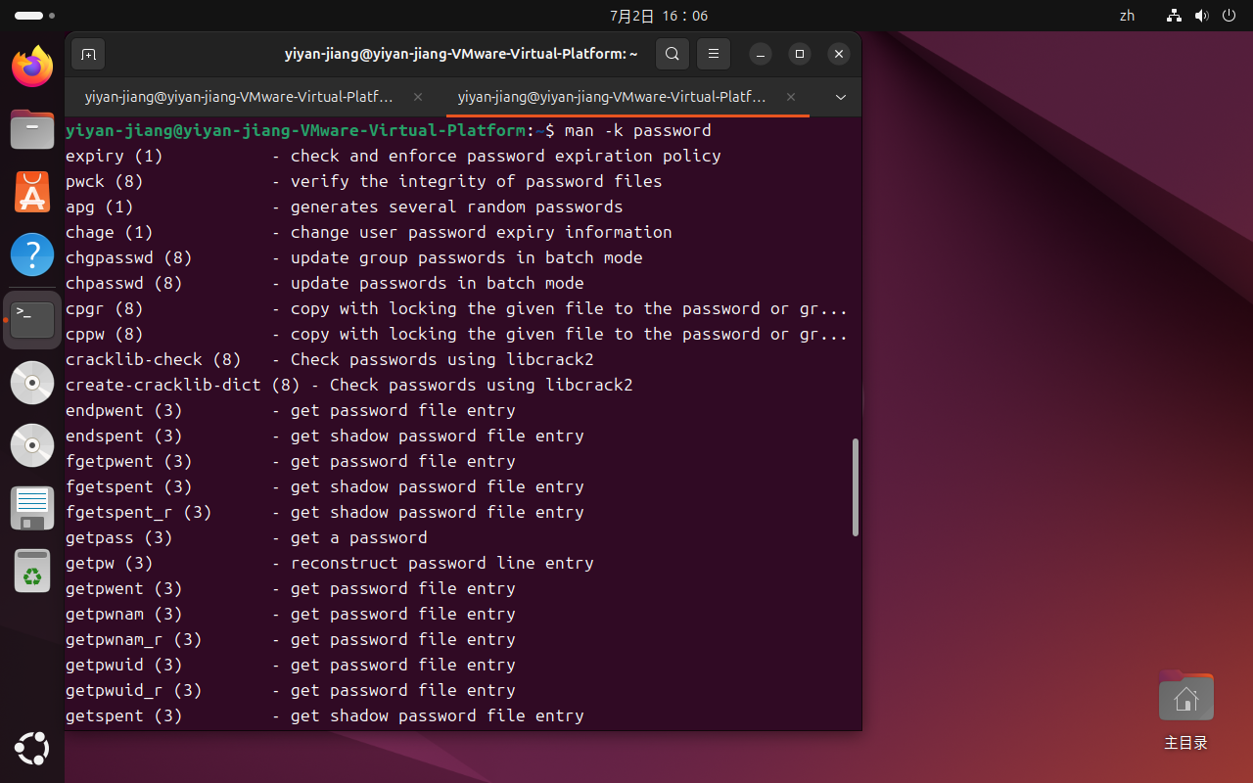This screenshot has width=1253, height=783.
Task: Open the Trash dock icon
Action: click(32, 571)
